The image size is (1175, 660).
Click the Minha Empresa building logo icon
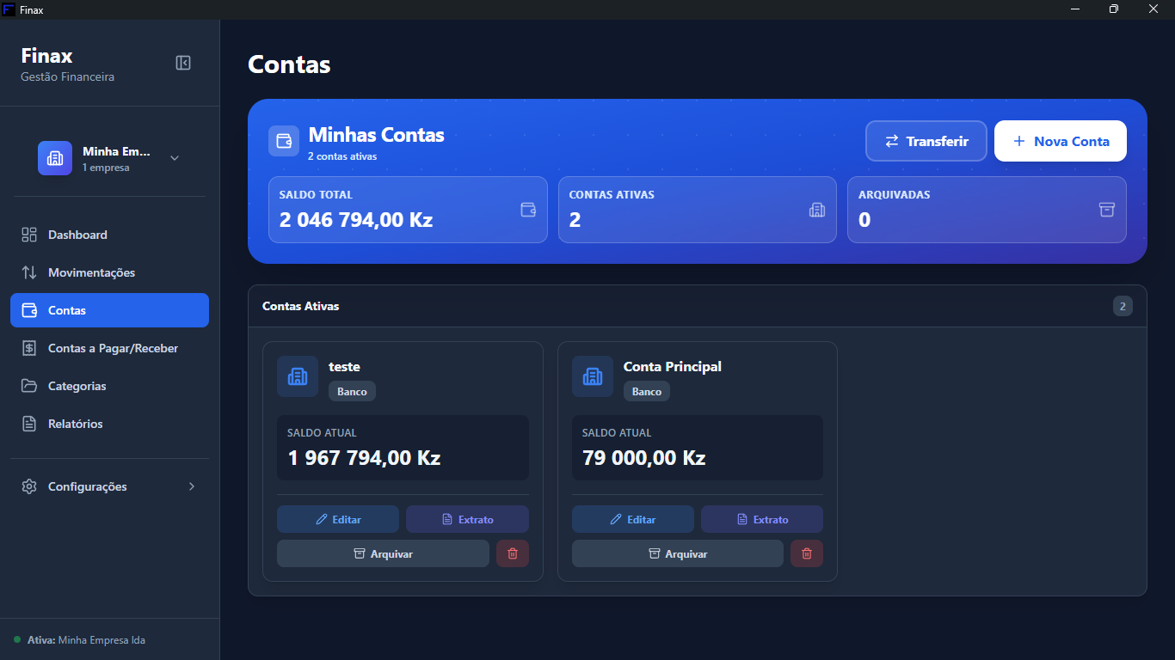click(x=55, y=158)
